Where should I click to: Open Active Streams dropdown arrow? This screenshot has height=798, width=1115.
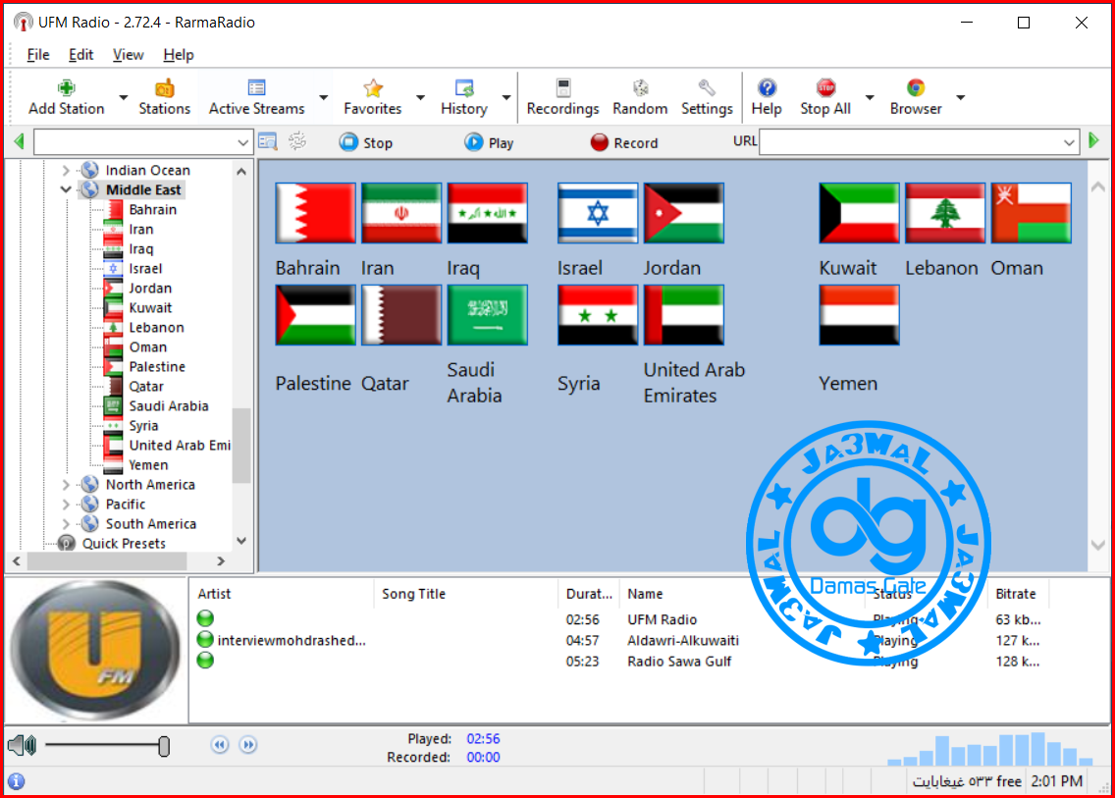coord(324,97)
